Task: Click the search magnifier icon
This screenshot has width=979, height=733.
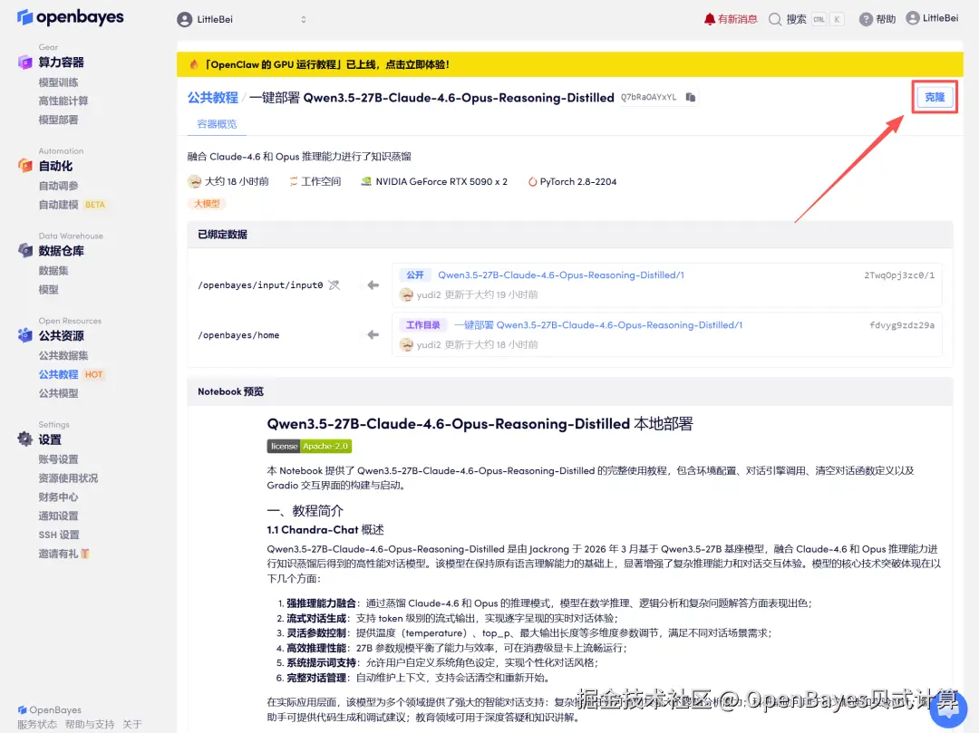Action: click(x=775, y=19)
